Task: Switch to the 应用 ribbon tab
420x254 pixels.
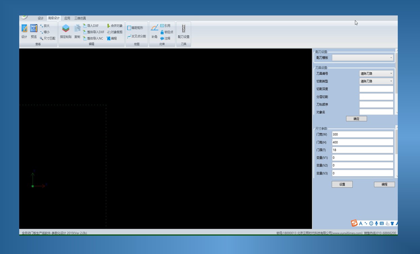Action: (x=67, y=18)
